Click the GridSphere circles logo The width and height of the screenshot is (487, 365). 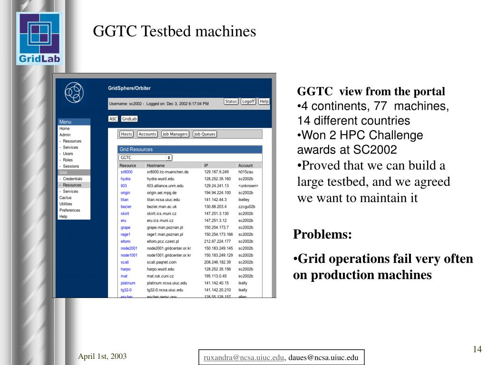(74, 92)
